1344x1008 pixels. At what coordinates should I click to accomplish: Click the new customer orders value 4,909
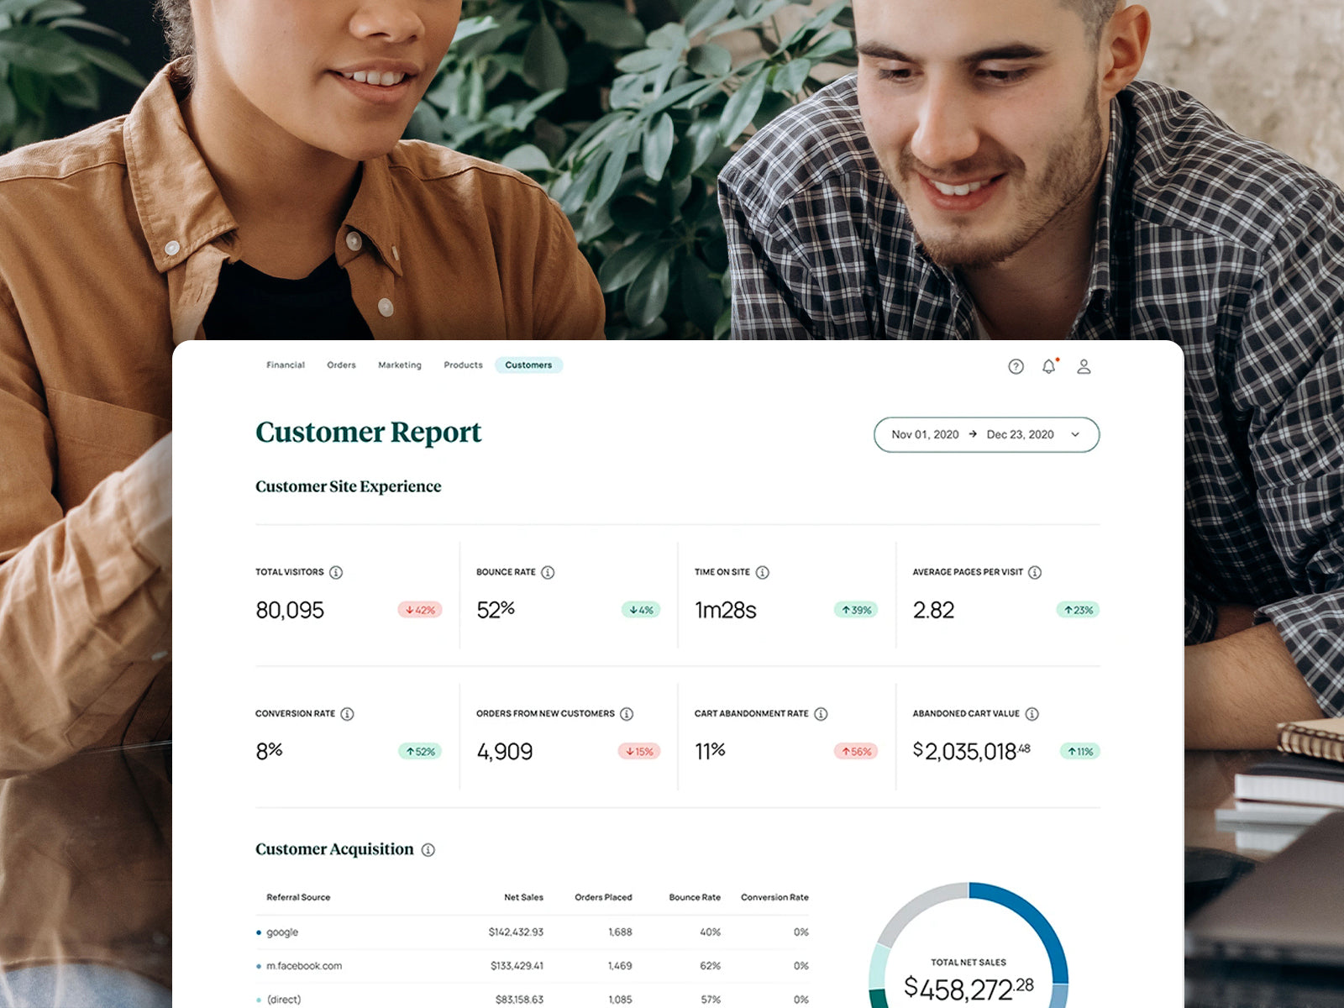click(505, 751)
